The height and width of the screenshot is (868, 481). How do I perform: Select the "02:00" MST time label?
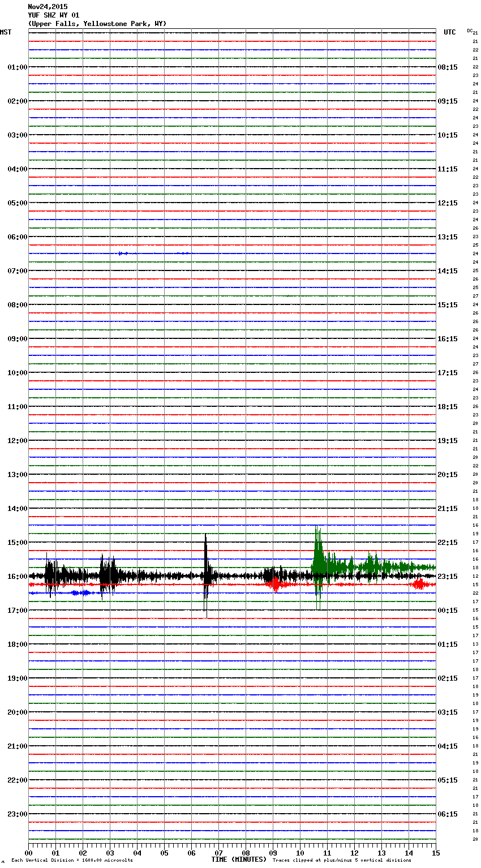pos(18,101)
